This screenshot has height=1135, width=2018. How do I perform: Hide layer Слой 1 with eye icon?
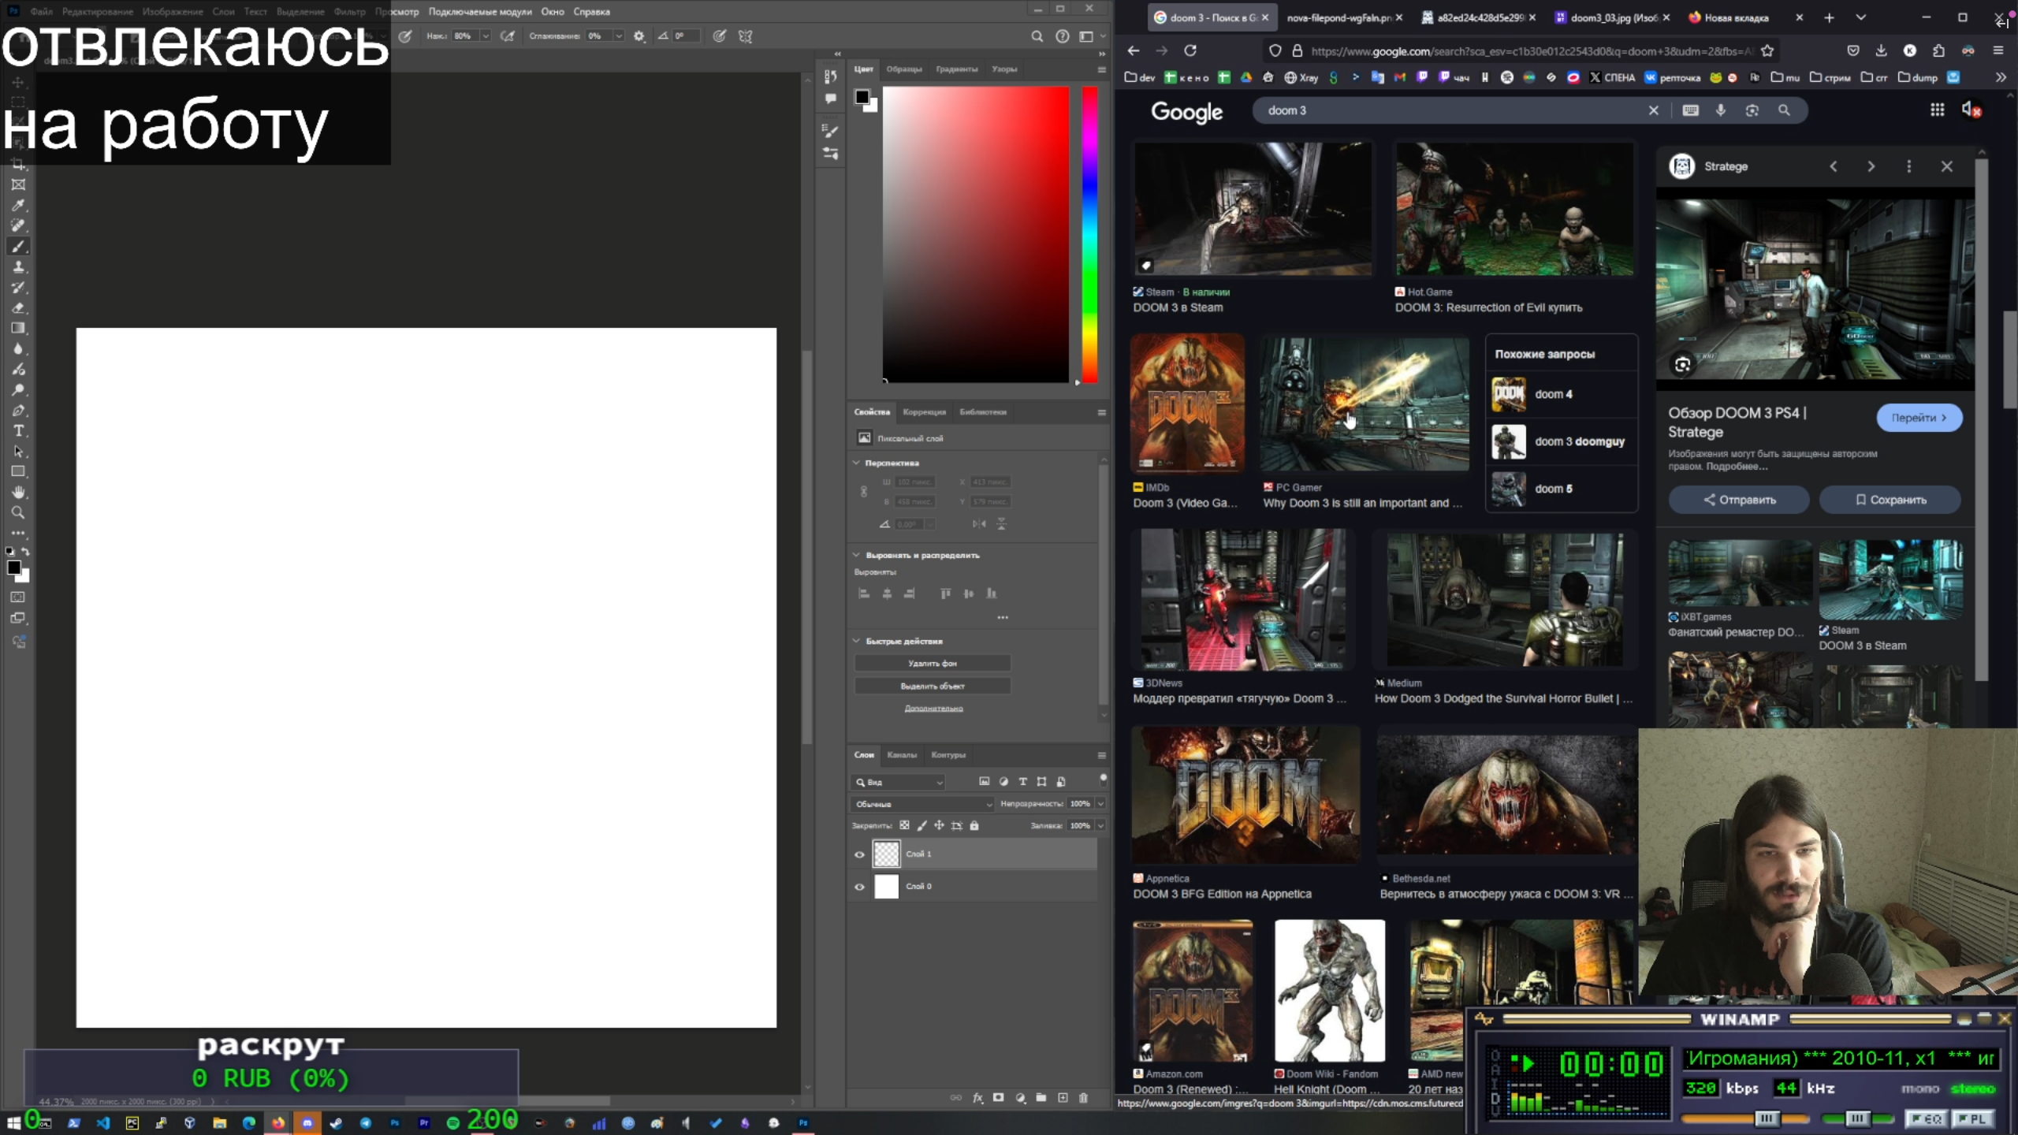point(859,854)
